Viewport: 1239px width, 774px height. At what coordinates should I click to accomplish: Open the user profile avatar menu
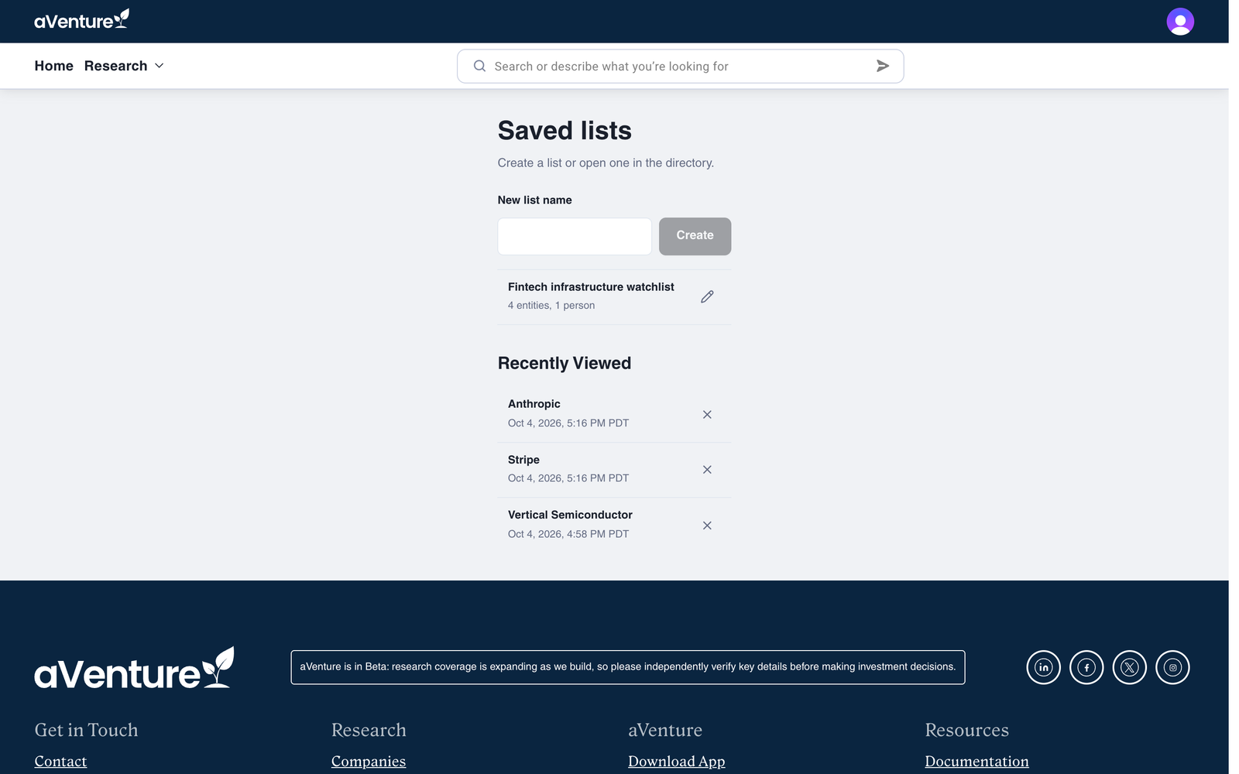[1180, 22]
